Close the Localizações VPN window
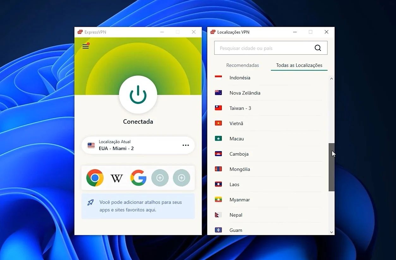This screenshot has width=396, height=260. 326,32
